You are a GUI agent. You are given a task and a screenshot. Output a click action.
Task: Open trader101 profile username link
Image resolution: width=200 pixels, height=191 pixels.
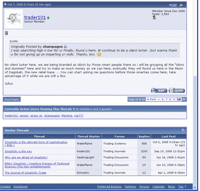coord(35,17)
